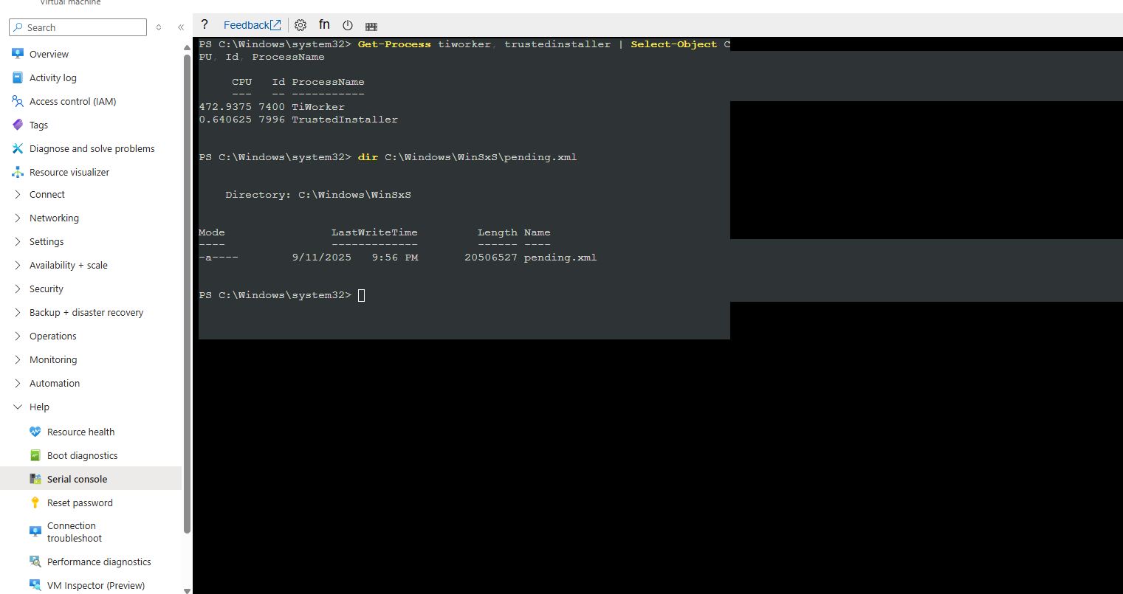1123x594 pixels.
Task: Click the Resource health heart icon
Action: coord(35,432)
